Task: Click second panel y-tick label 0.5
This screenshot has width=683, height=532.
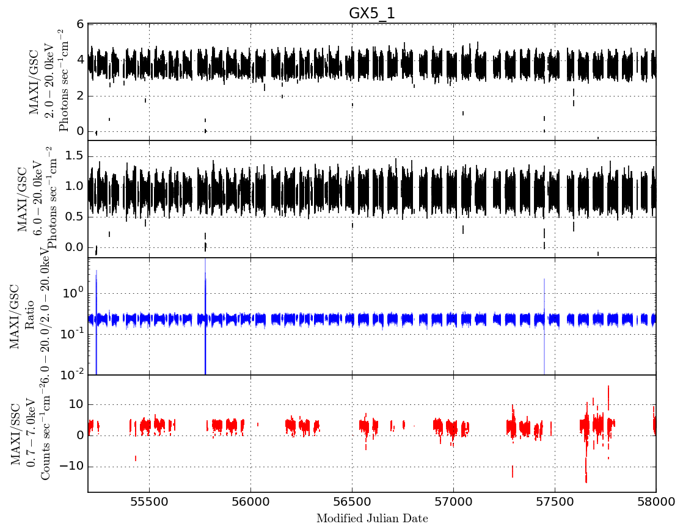Action: click(73, 217)
